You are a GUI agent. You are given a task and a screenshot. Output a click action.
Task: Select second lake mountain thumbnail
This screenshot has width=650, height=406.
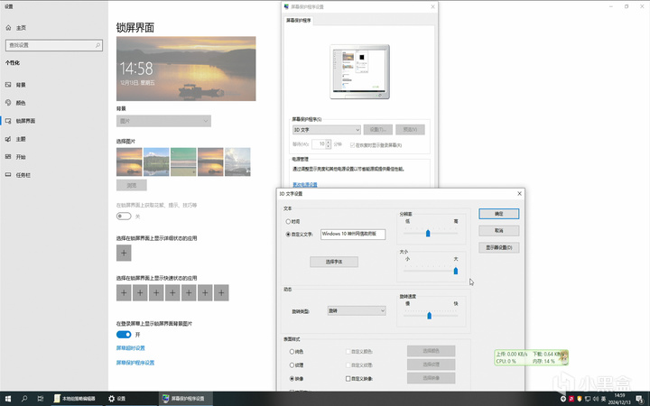coord(156,162)
